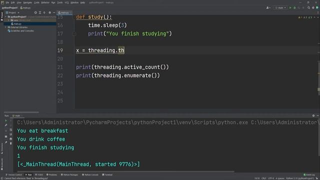
Task: Open the Code menu
Action: click(x=36, y=2)
